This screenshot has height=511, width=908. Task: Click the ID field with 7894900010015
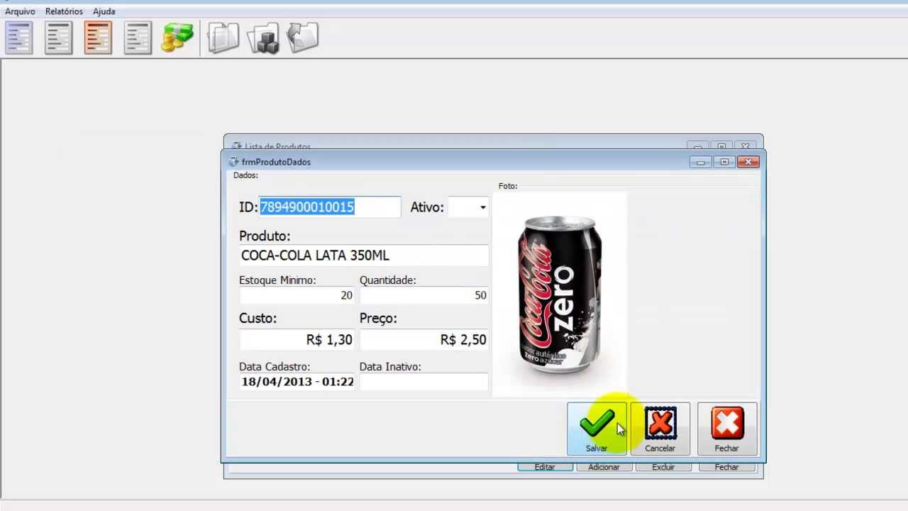coord(330,207)
